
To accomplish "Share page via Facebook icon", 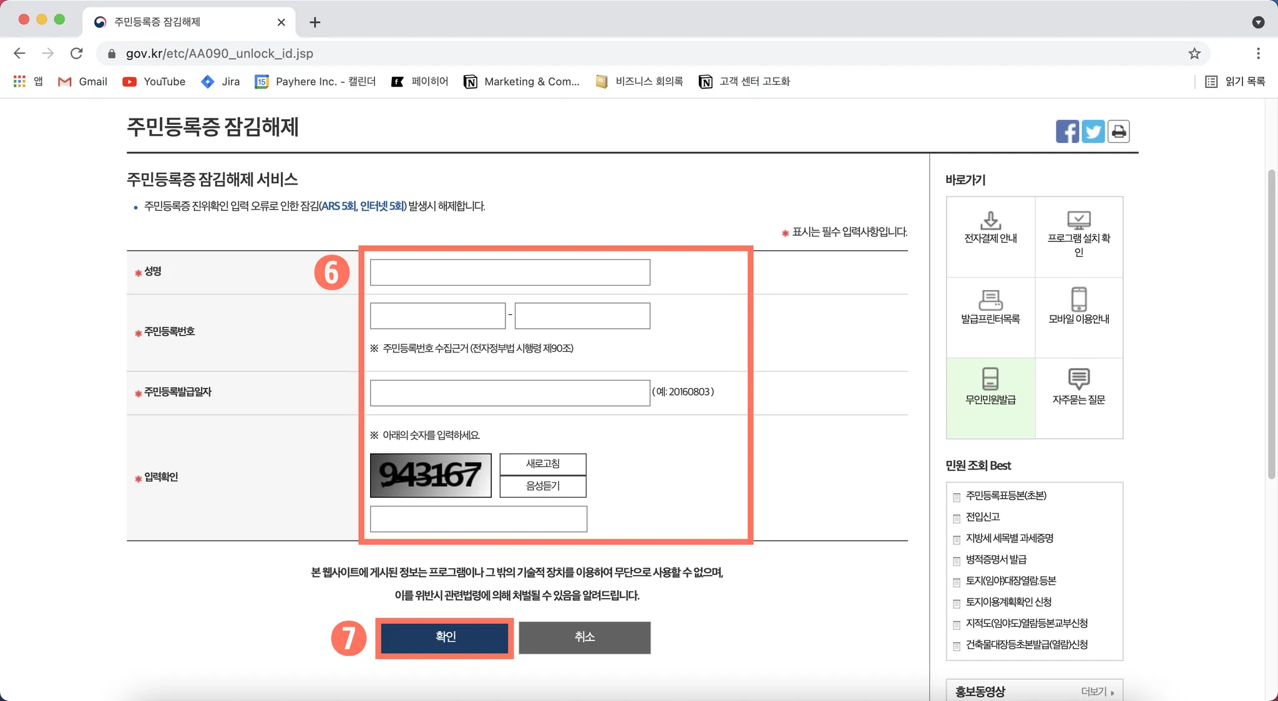I will click(x=1067, y=132).
